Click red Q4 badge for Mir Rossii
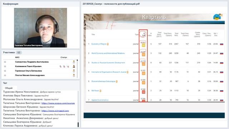 pos(143,92)
